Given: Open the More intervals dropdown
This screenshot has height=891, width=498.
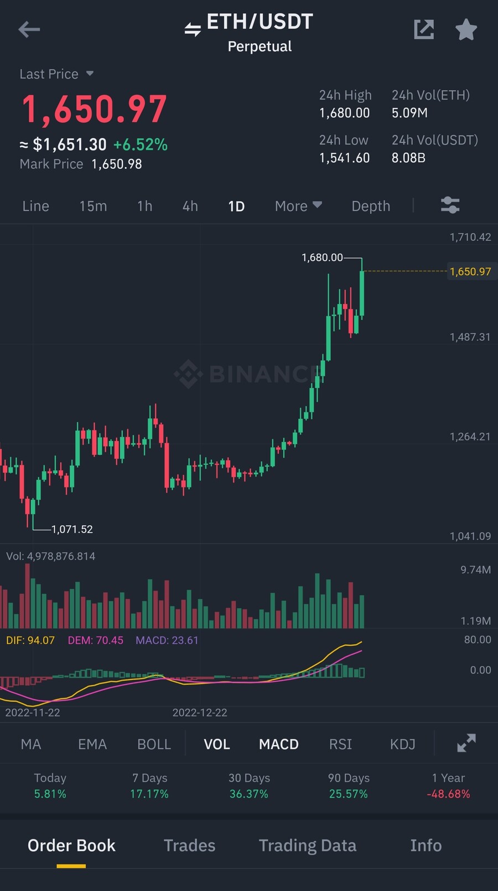Looking at the screenshot, I should [298, 206].
